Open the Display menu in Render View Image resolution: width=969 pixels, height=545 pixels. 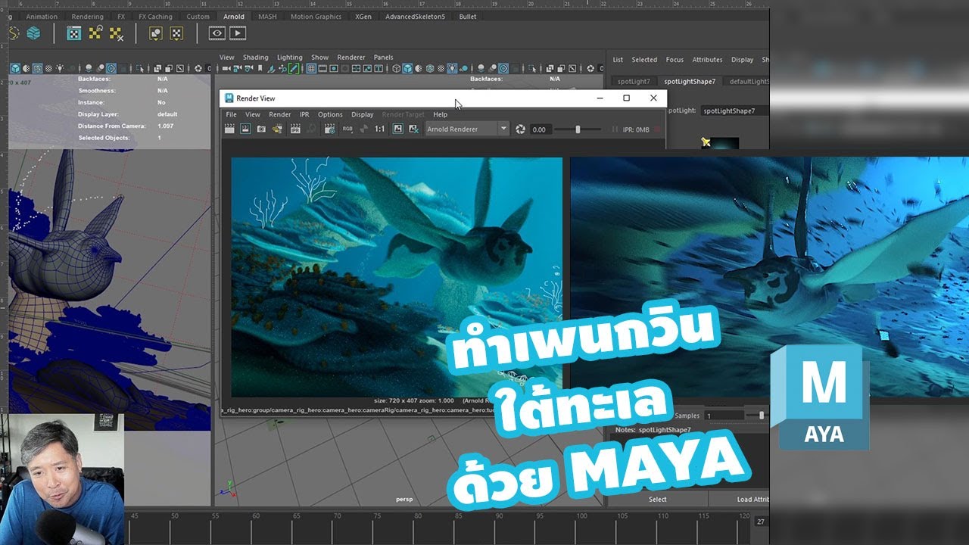pos(363,114)
